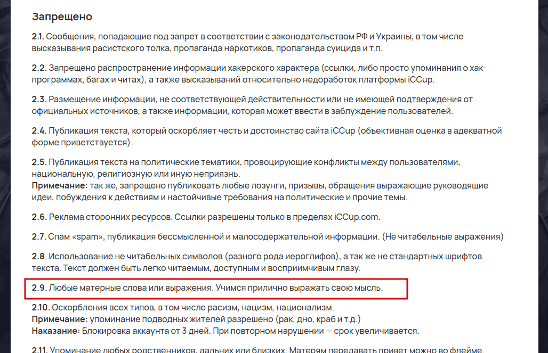Click "Примечание:" label under rule 2.5

coord(59,185)
